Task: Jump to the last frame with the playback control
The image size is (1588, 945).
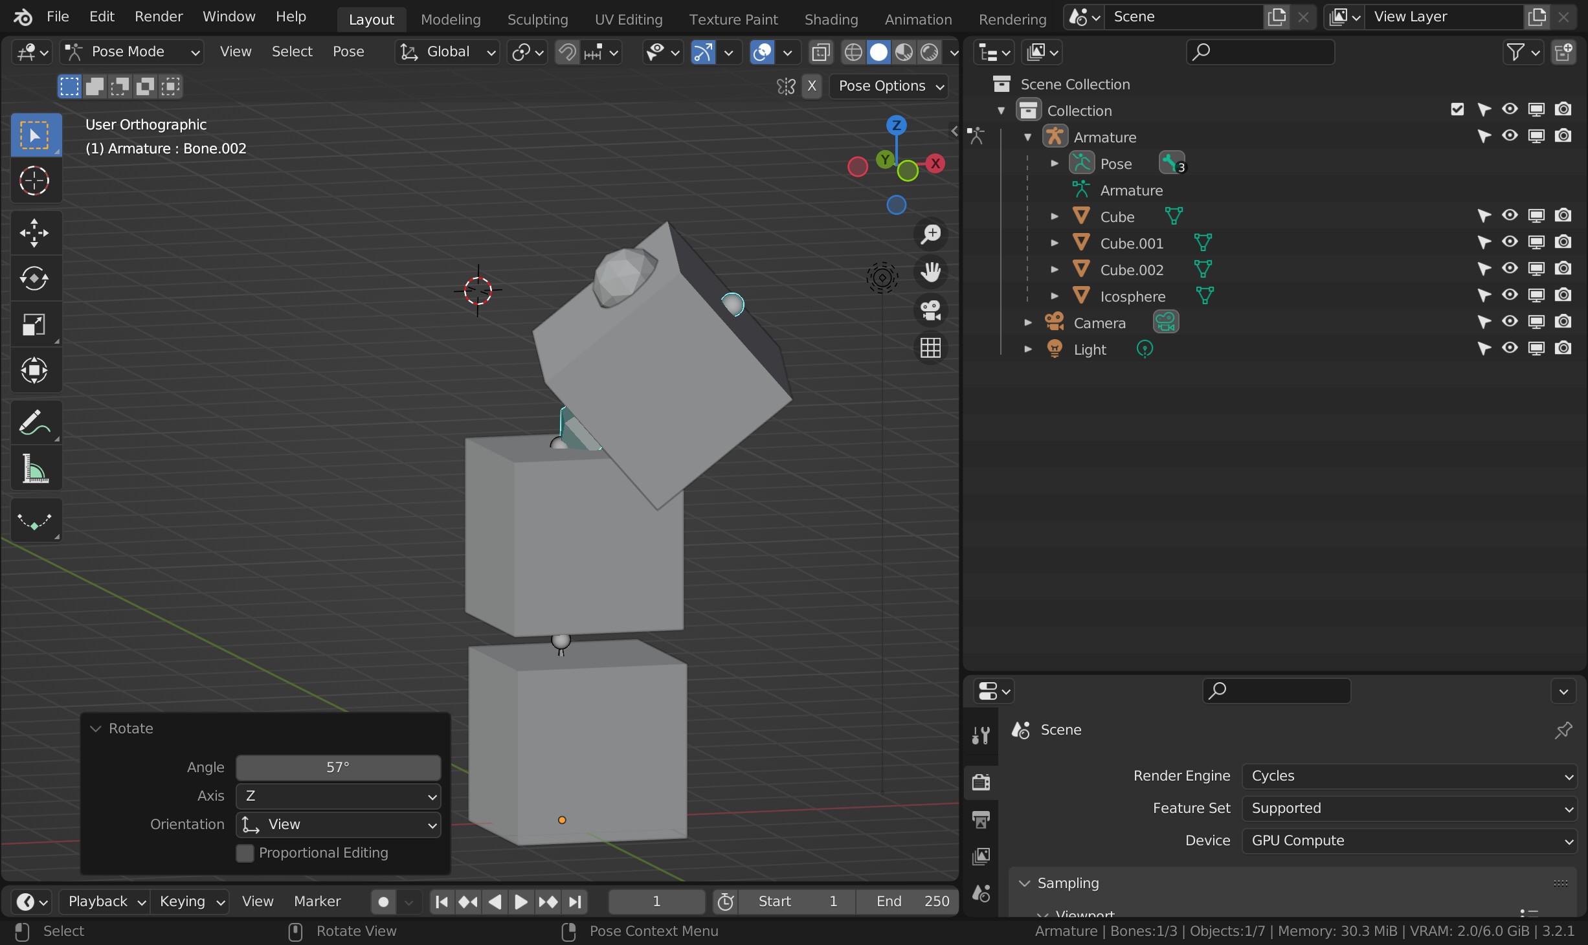Action: [x=575, y=901]
